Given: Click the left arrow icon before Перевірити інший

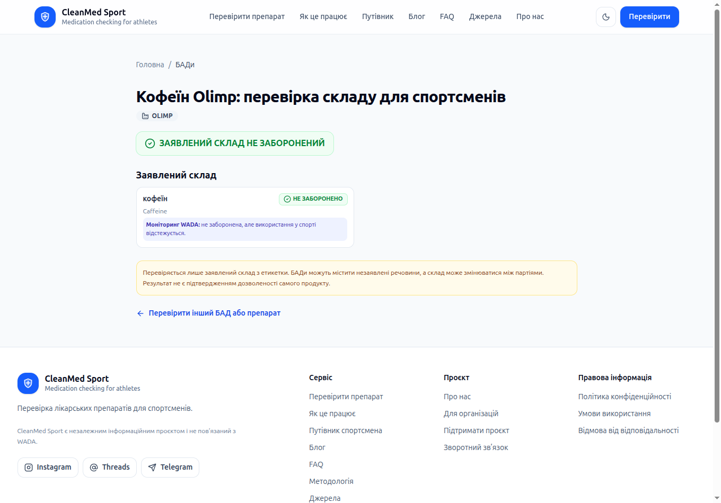Looking at the screenshot, I should pyautogui.click(x=140, y=313).
